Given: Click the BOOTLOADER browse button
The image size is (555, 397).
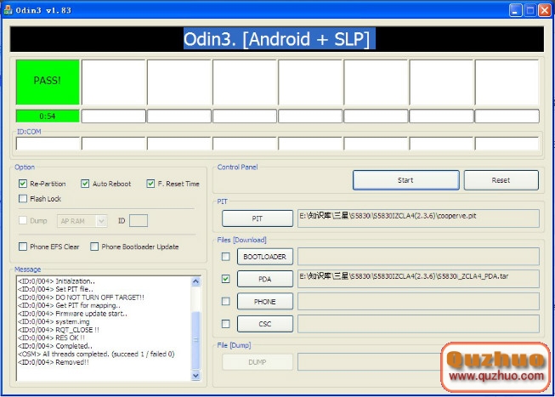Looking at the screenshot, I should click(x=265, y=257).
